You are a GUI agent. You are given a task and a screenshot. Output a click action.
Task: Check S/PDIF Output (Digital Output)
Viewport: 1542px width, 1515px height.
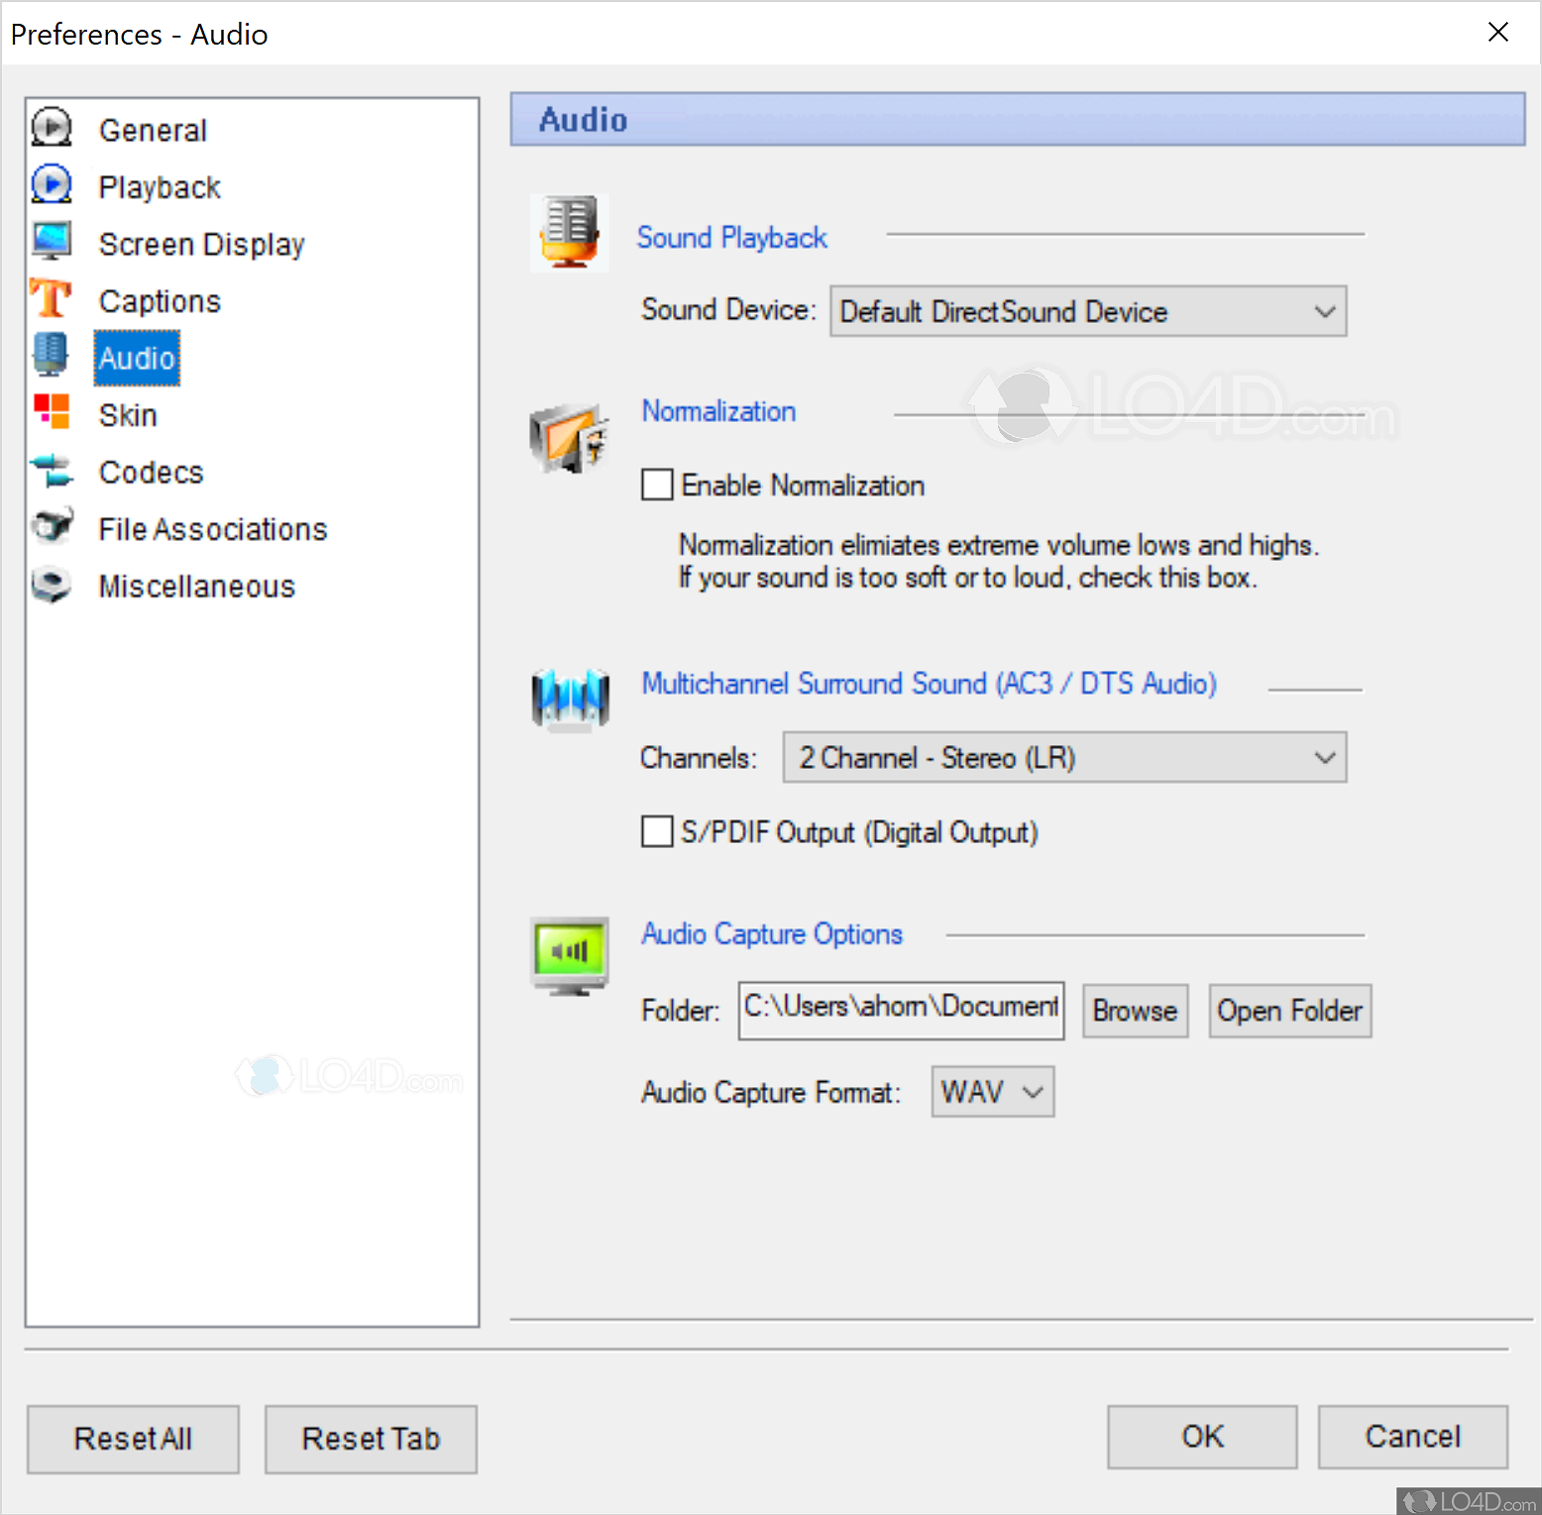(657, 831)
